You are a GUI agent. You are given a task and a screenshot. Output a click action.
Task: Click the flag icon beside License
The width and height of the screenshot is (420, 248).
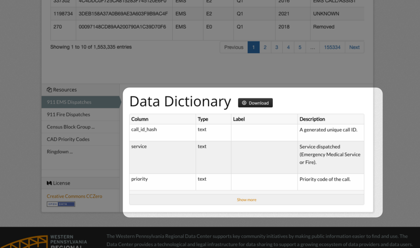point(48,183)
